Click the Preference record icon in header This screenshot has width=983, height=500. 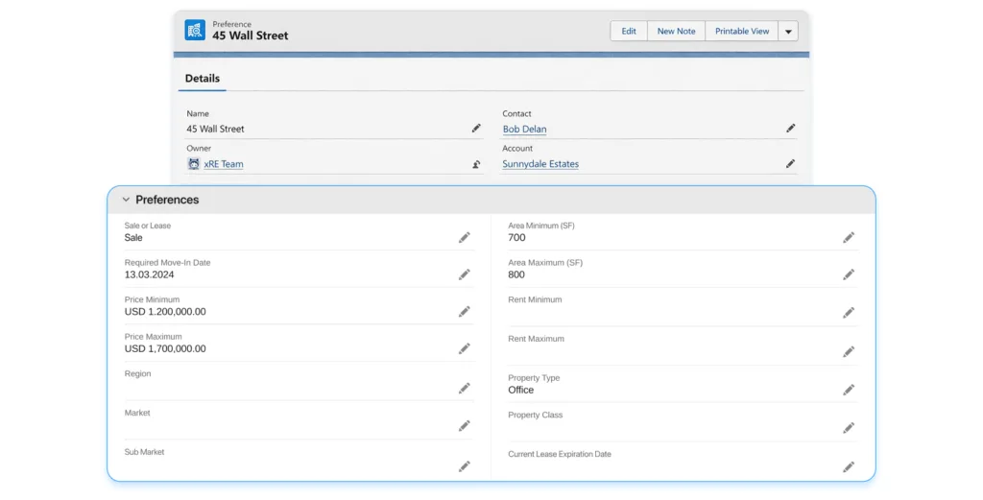click(x=195, y=30)
